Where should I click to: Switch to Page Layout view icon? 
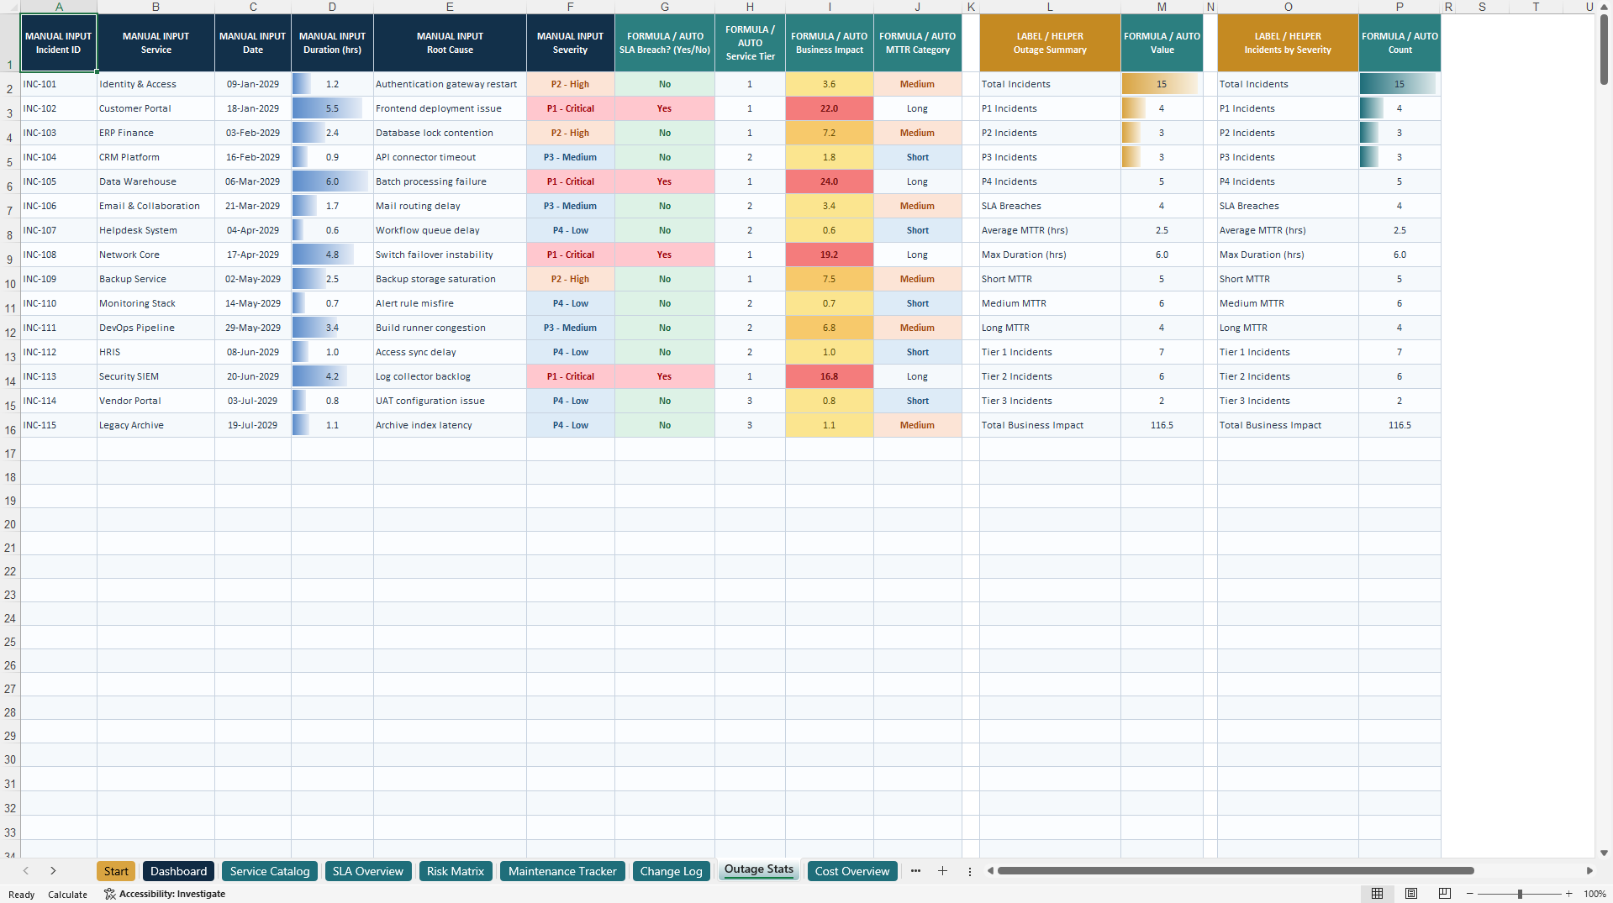pos(1411,894)
